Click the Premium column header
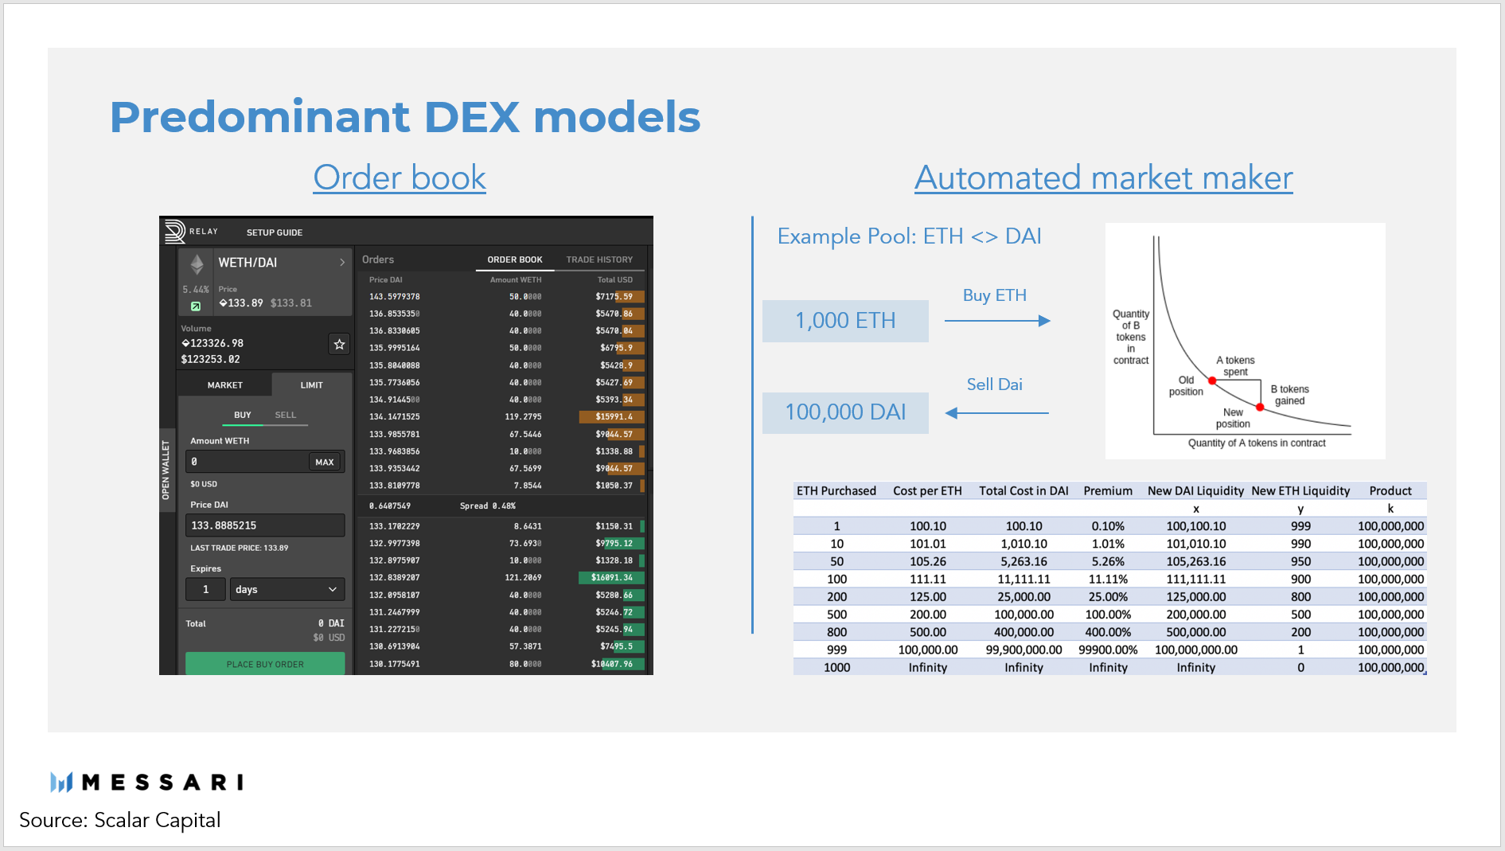Viewport: 1505px width, 851px height. pyautogui.click(x=1108, y=490)
